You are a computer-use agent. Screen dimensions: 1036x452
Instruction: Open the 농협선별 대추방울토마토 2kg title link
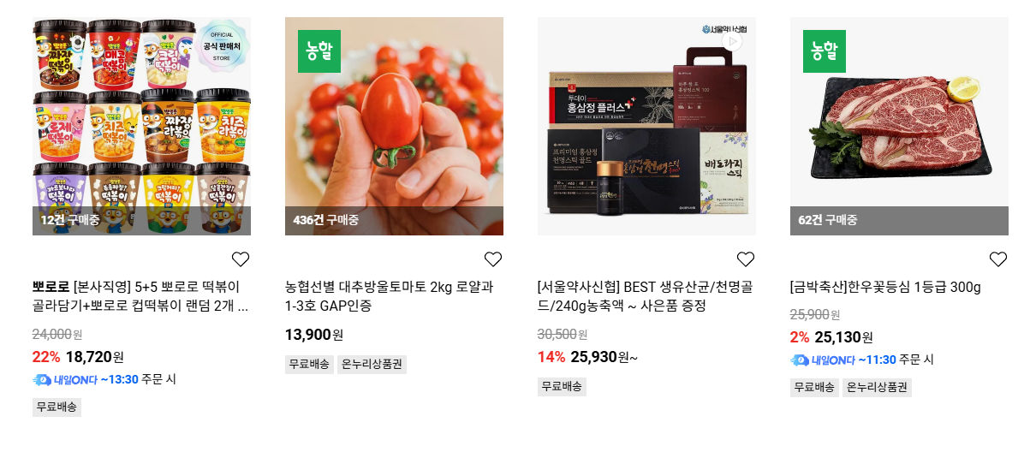[x=390, y=296]
